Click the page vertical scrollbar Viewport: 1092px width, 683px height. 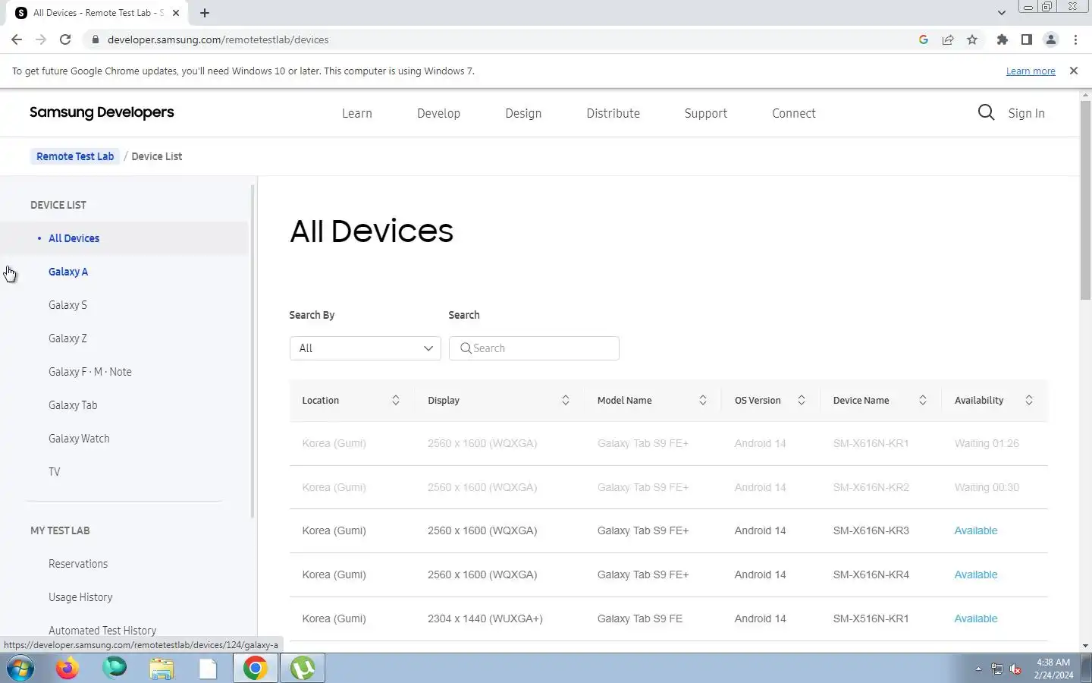point(1085,200)
